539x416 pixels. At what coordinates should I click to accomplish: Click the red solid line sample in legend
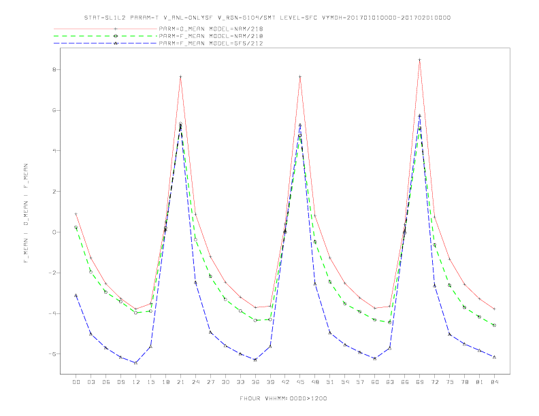105,29
